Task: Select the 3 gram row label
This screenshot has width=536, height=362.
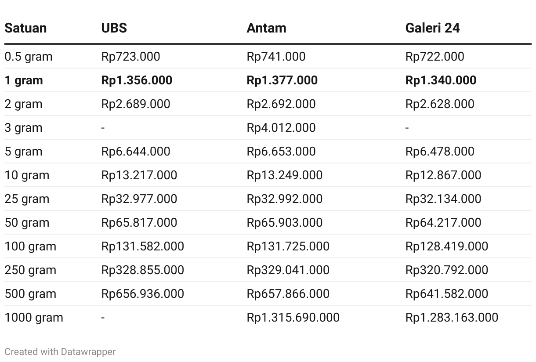Action: pyautogui.click(x=24, y=128)
